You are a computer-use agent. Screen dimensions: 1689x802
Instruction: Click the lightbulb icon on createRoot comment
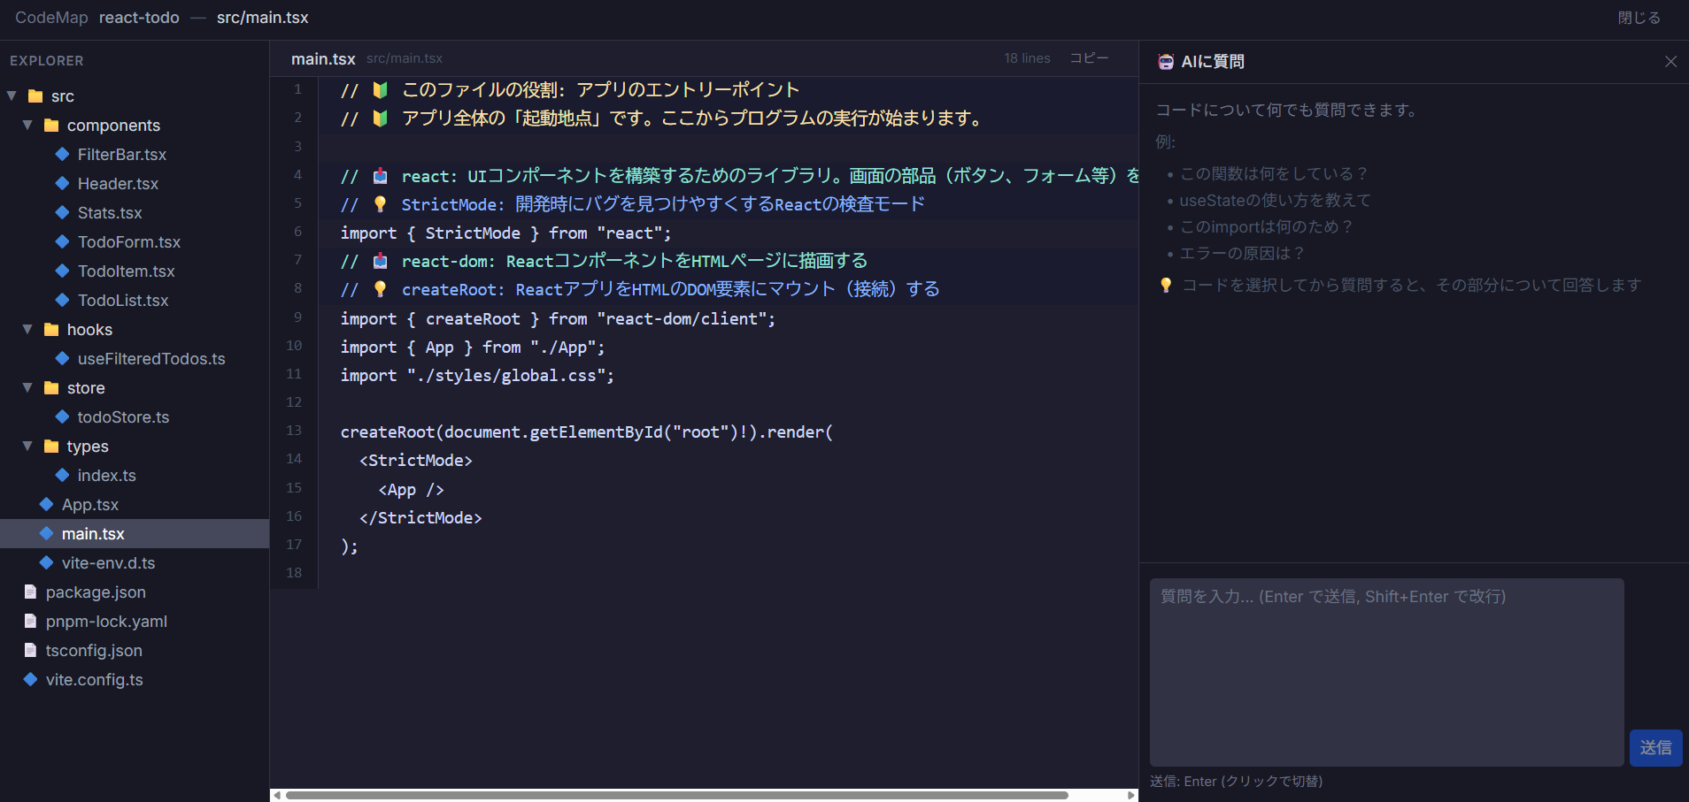coord(380,289)
